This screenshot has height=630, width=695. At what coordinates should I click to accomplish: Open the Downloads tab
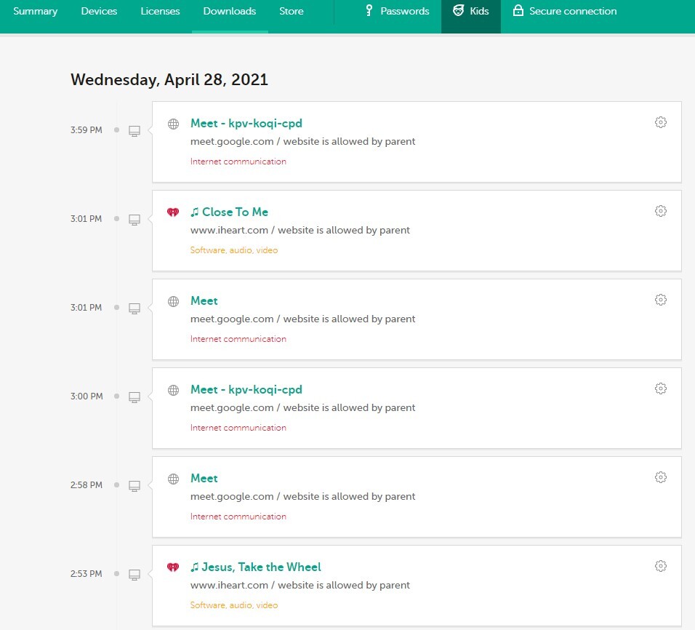(x=230, y=11)
